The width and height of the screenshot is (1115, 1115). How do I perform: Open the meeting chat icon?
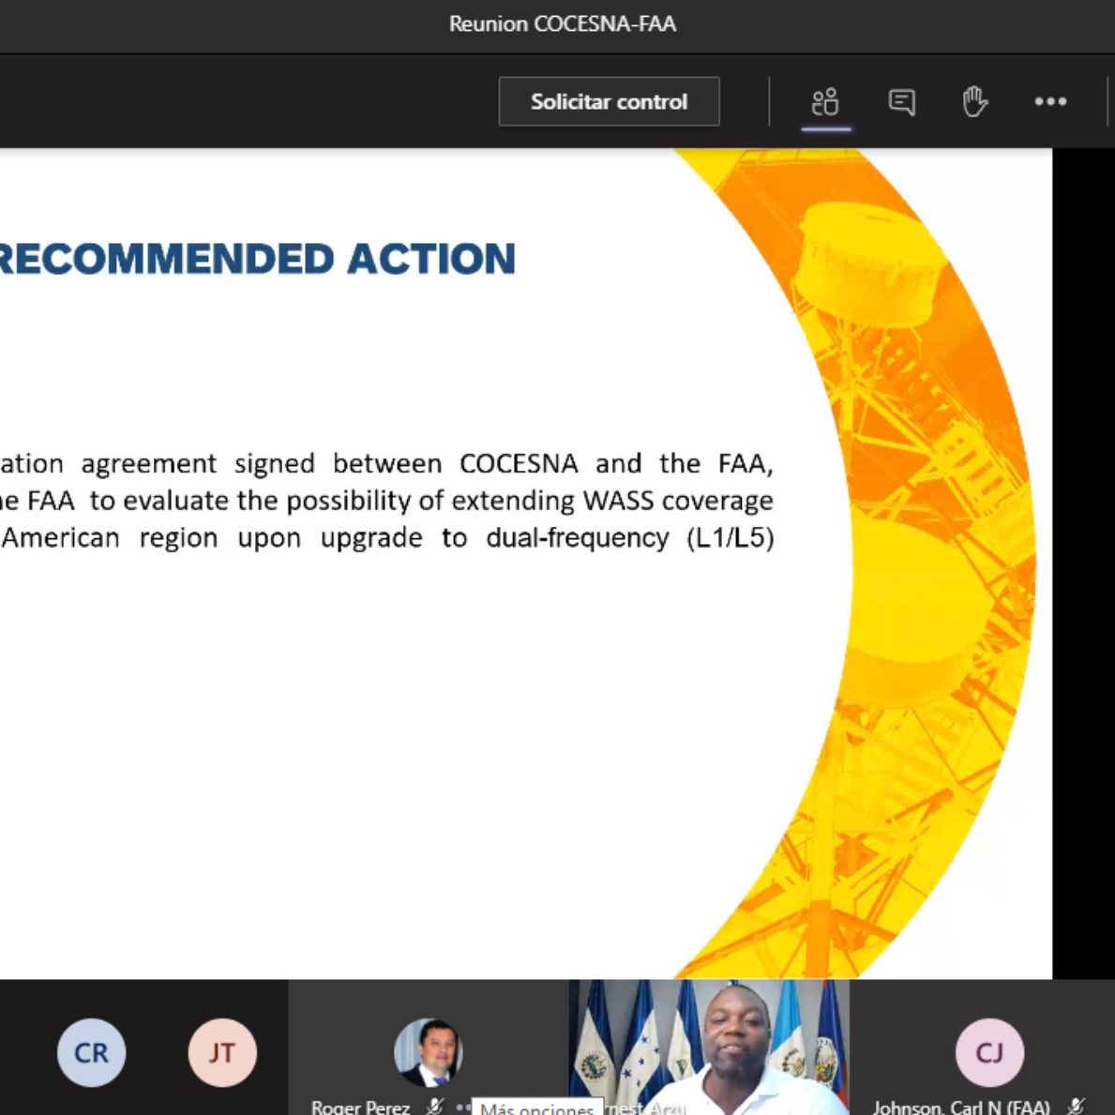point(901,101)
